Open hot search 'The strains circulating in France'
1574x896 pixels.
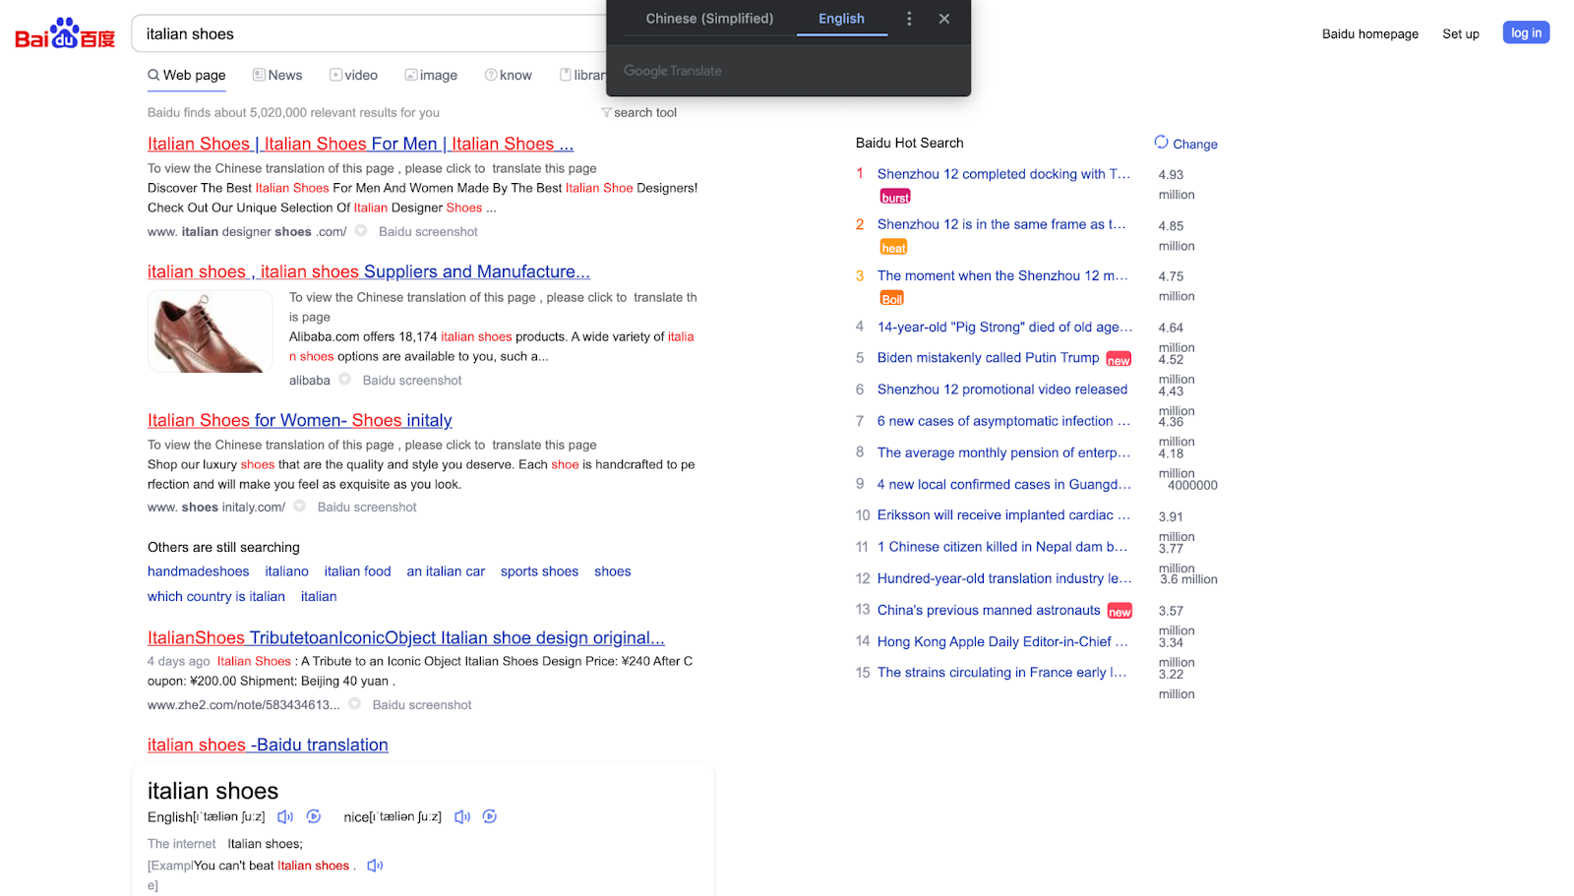pyautogui.click(x=1001, y=673)
